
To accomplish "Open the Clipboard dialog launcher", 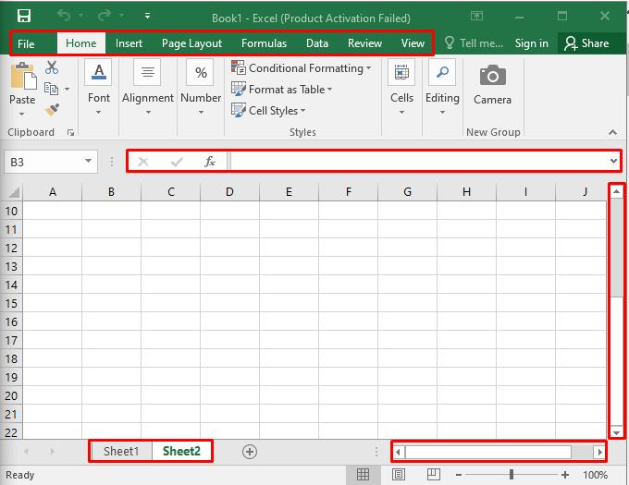I will [70, 132].
